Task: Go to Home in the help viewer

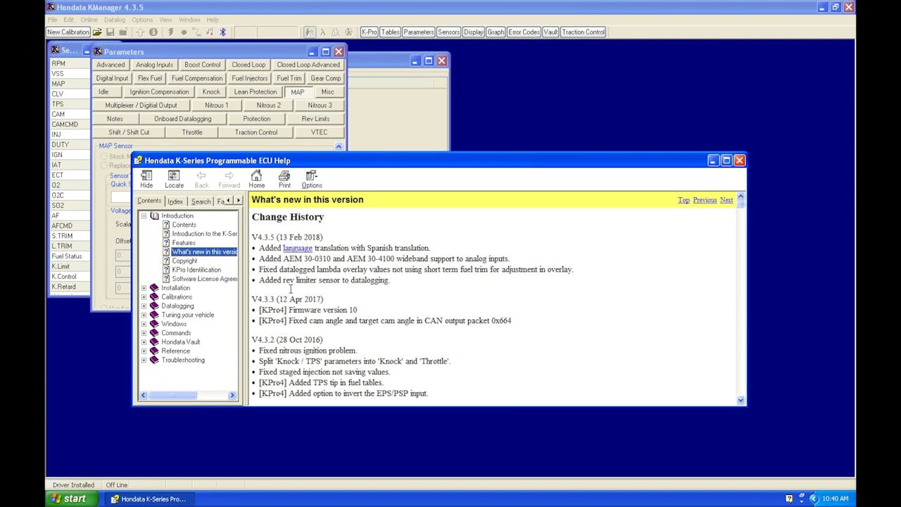Action: click(256, 179)
